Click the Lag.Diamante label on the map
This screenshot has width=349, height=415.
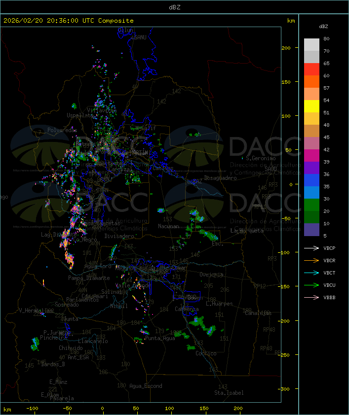(59, 235)
